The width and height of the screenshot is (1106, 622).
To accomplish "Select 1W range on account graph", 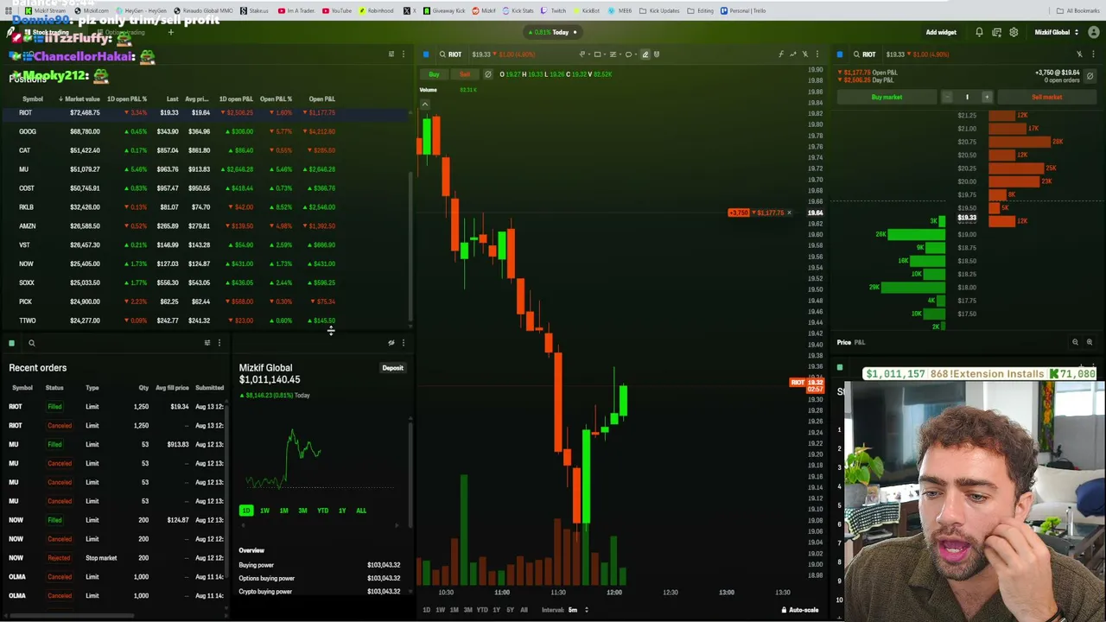I will coord(264,511).
